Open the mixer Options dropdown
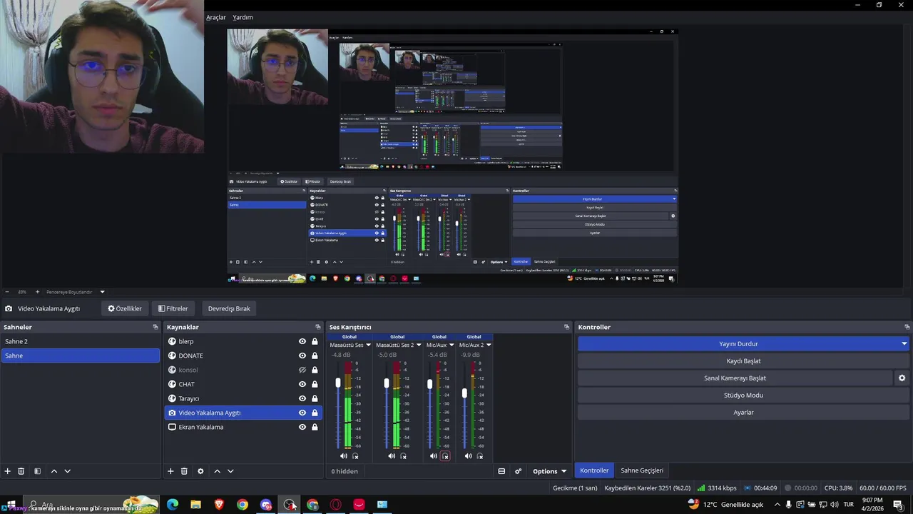 click(549, 471)
